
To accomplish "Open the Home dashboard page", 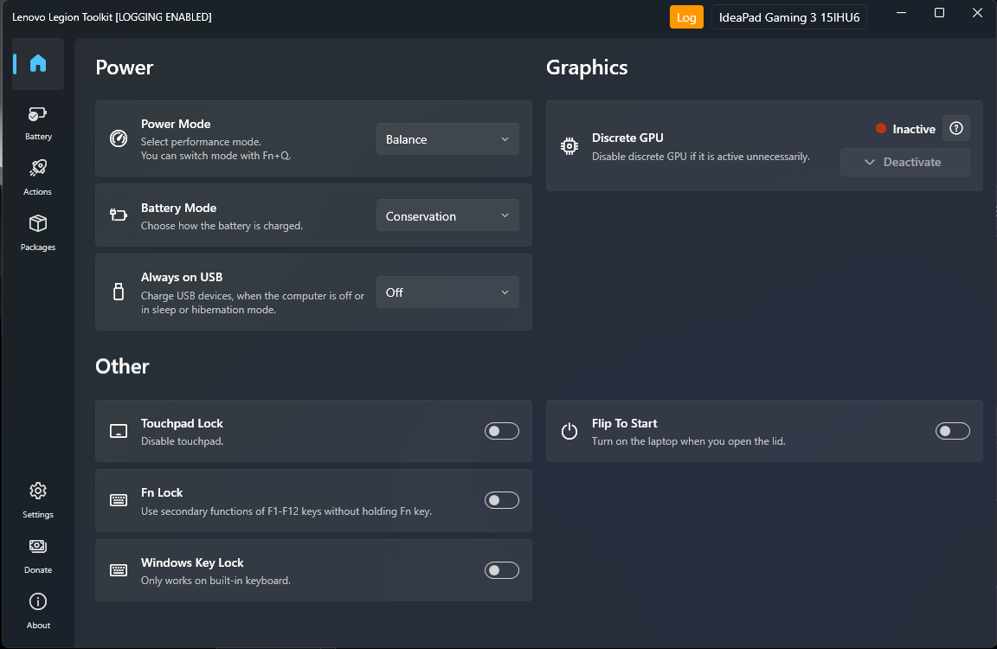I will 38,63.
